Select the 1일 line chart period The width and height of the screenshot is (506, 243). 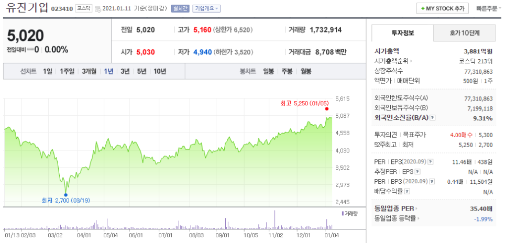coord(48,71)
